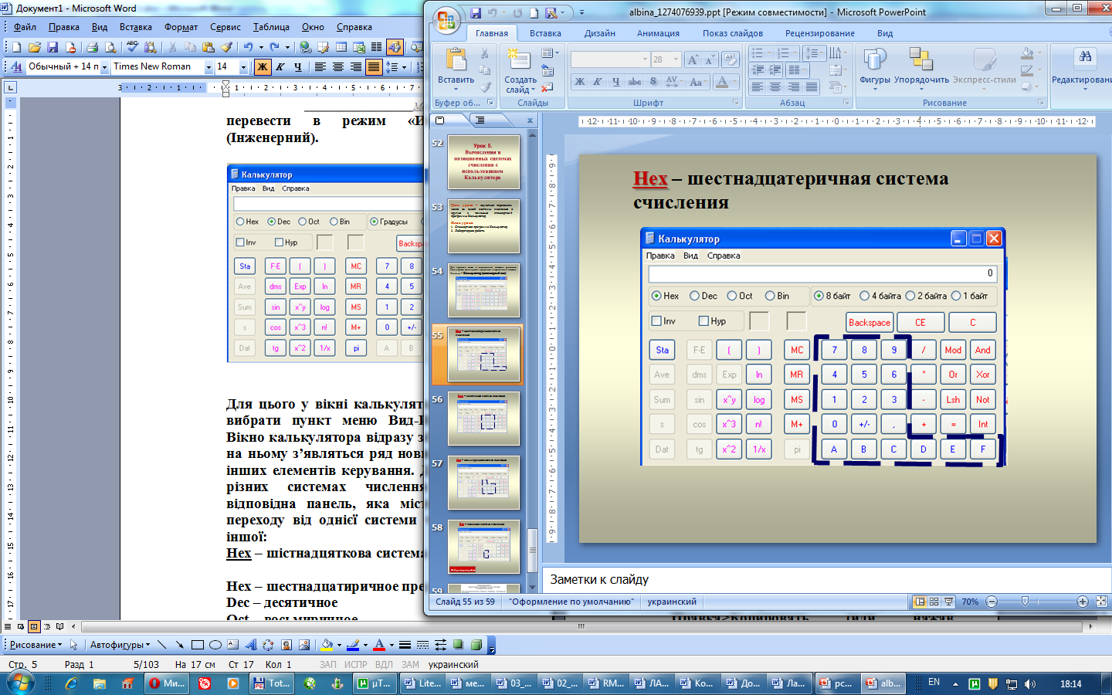Switch to the Анимация ribbon tab

click(x=658, y=33)
